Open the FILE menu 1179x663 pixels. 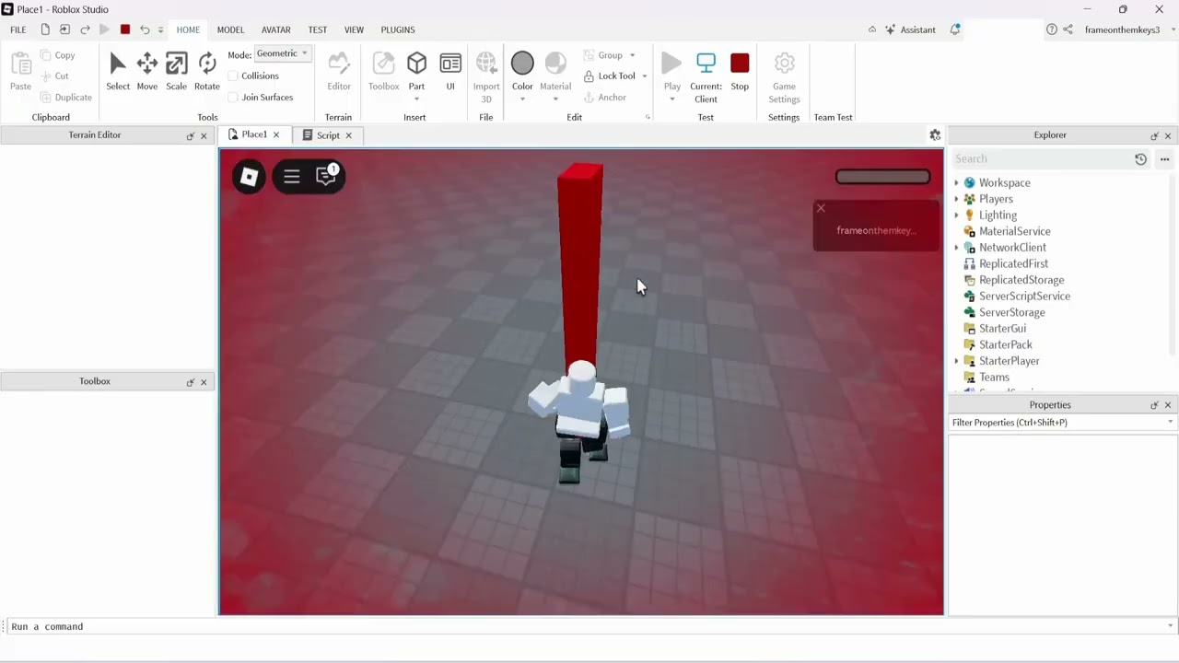pyautogui.click(x=18, y=29)
